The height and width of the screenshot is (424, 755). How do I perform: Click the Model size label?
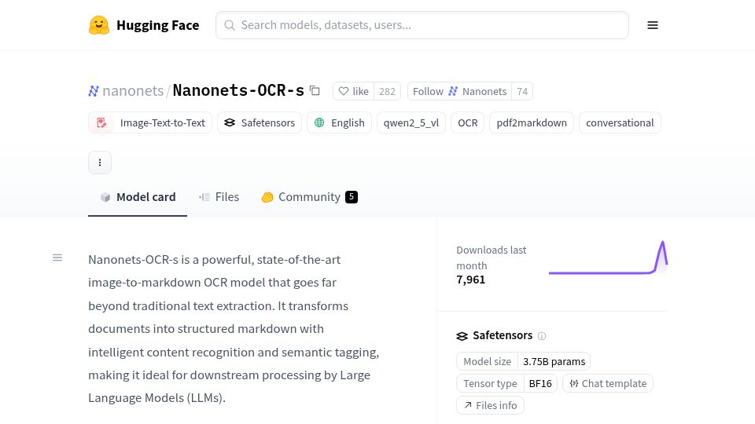[x=488, y=361]
